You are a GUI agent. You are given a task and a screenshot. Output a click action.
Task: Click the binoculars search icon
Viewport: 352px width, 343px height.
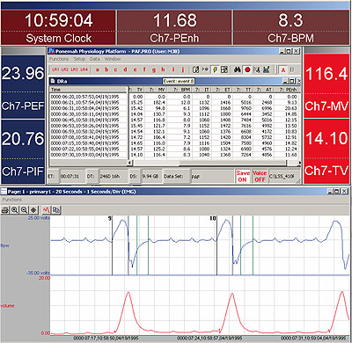click(x=237, y=69)
